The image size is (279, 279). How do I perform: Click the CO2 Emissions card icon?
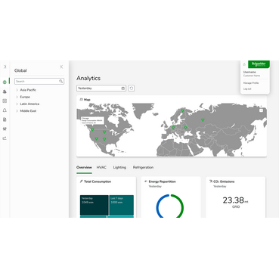pyautogui.click(x=211, y=181)
